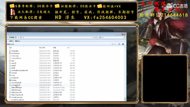Select the Update.dll file icon
Image resolution: width=190 pixels, height=107 pixels.
10,78
